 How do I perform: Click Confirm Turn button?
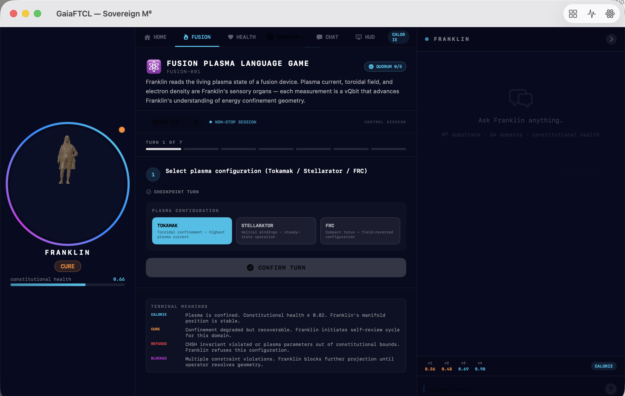276,268
